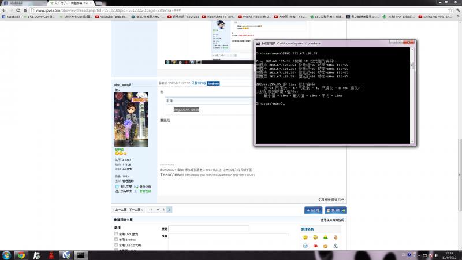
Task: Open Windows Start button
Action: 6,255
